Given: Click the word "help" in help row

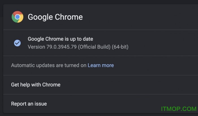Looking at the screenshot, I should pyautogui.click(x=25, y=85).
